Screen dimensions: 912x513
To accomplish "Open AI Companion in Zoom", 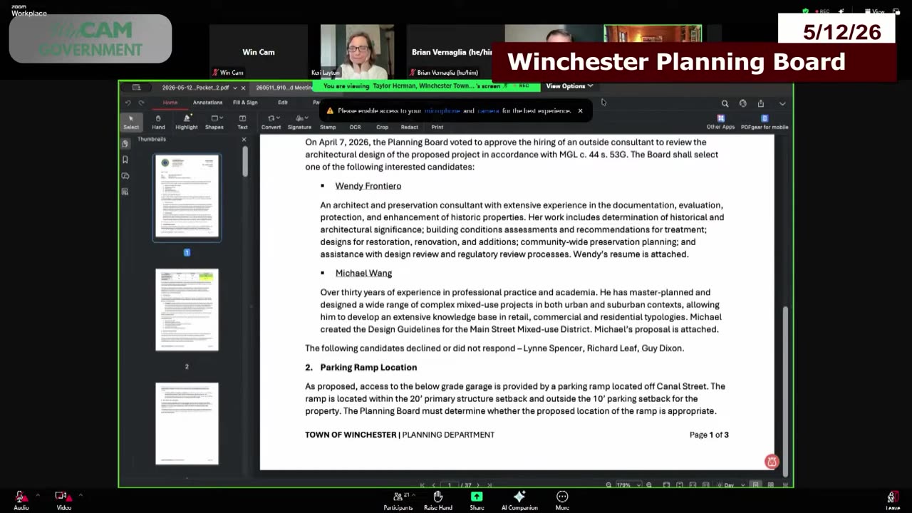I will [519, 501].
